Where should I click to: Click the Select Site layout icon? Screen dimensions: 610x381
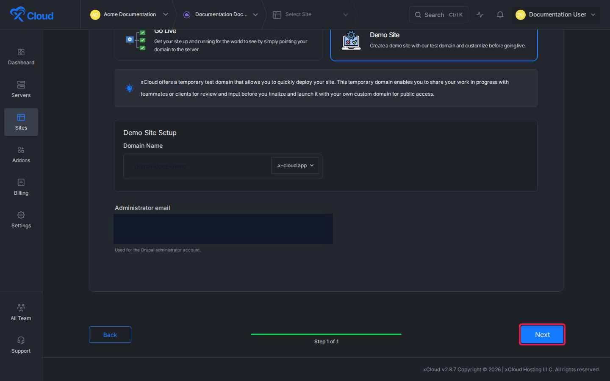coord(277,15)
